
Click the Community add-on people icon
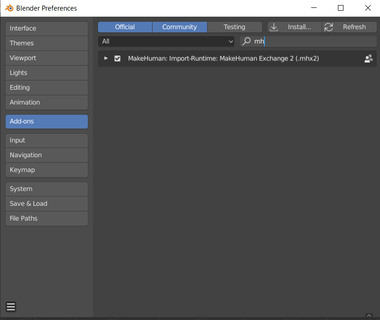[368, 58]
